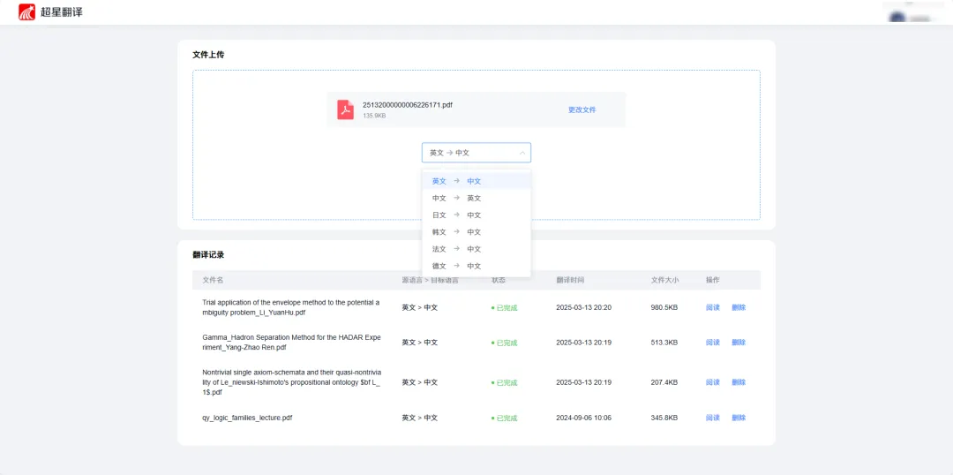Open 阅读 for Trial application envelope PDF
Screen dimensions: 953x475
point(713,307)
